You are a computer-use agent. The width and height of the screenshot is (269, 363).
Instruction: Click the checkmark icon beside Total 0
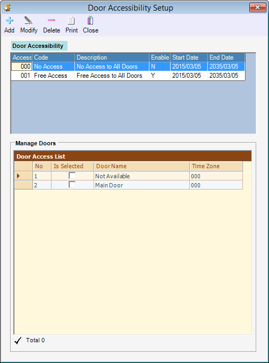(18, 341)
